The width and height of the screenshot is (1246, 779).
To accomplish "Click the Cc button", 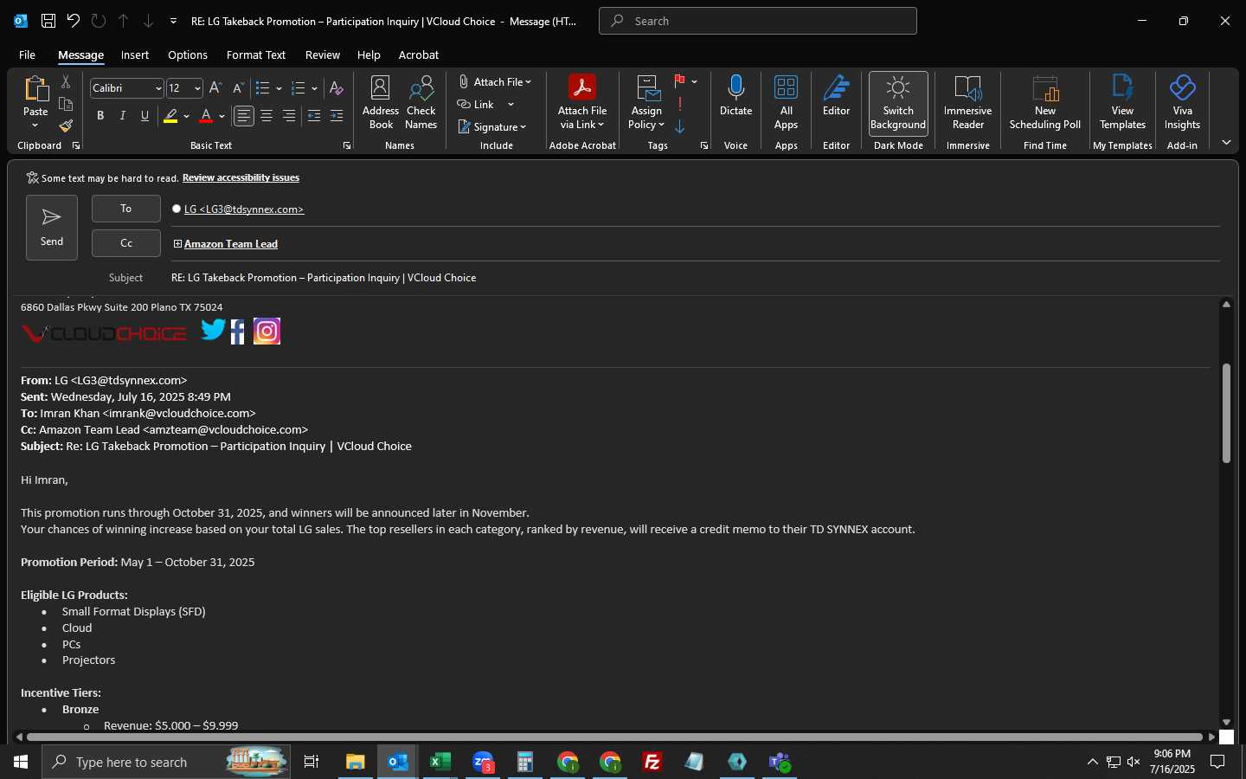I will pos(126,243).
